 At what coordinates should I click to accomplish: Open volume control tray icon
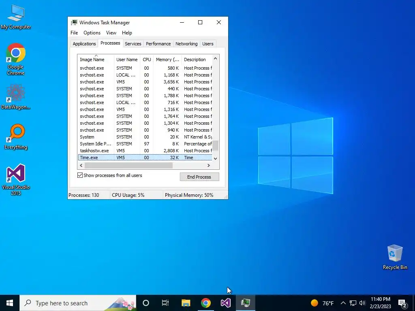click(363, 303)
